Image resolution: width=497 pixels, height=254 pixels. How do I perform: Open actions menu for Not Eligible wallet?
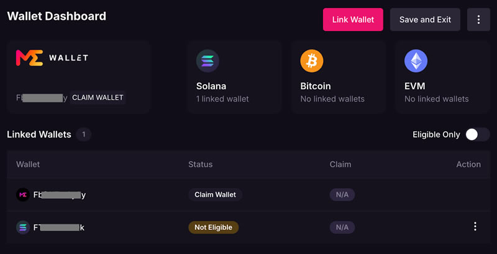click(x=475, y=227)
